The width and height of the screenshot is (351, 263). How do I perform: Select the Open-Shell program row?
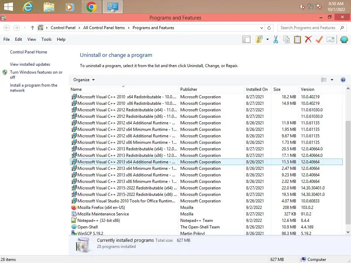tap(206, 227)
